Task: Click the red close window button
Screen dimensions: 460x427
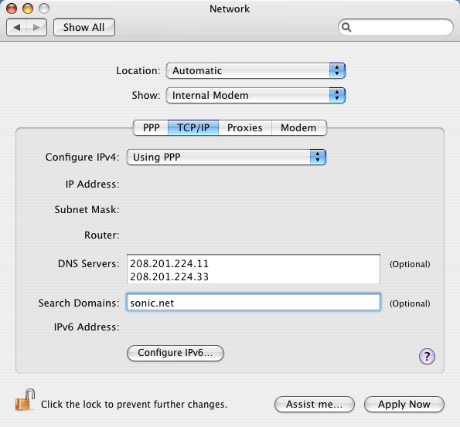Action: (12, 8)
